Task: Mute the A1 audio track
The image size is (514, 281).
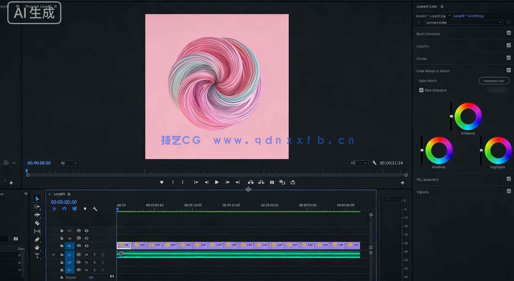Action: click(86, 255)
